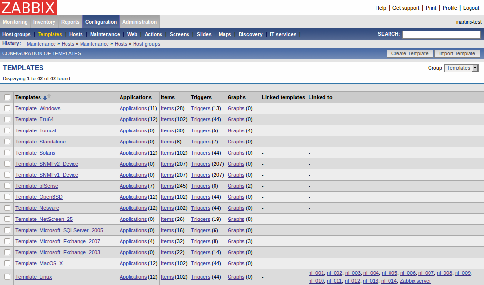Open the IT services submenu item

[283, 35]
